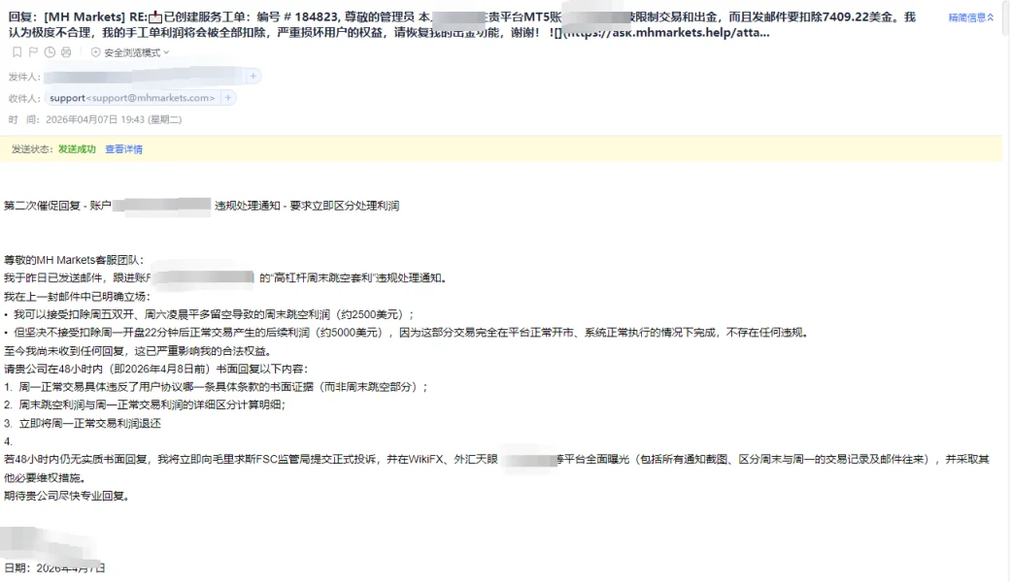
Task: Click the support@mhmarkets.com recipient chip
Action: click(132, 98)
